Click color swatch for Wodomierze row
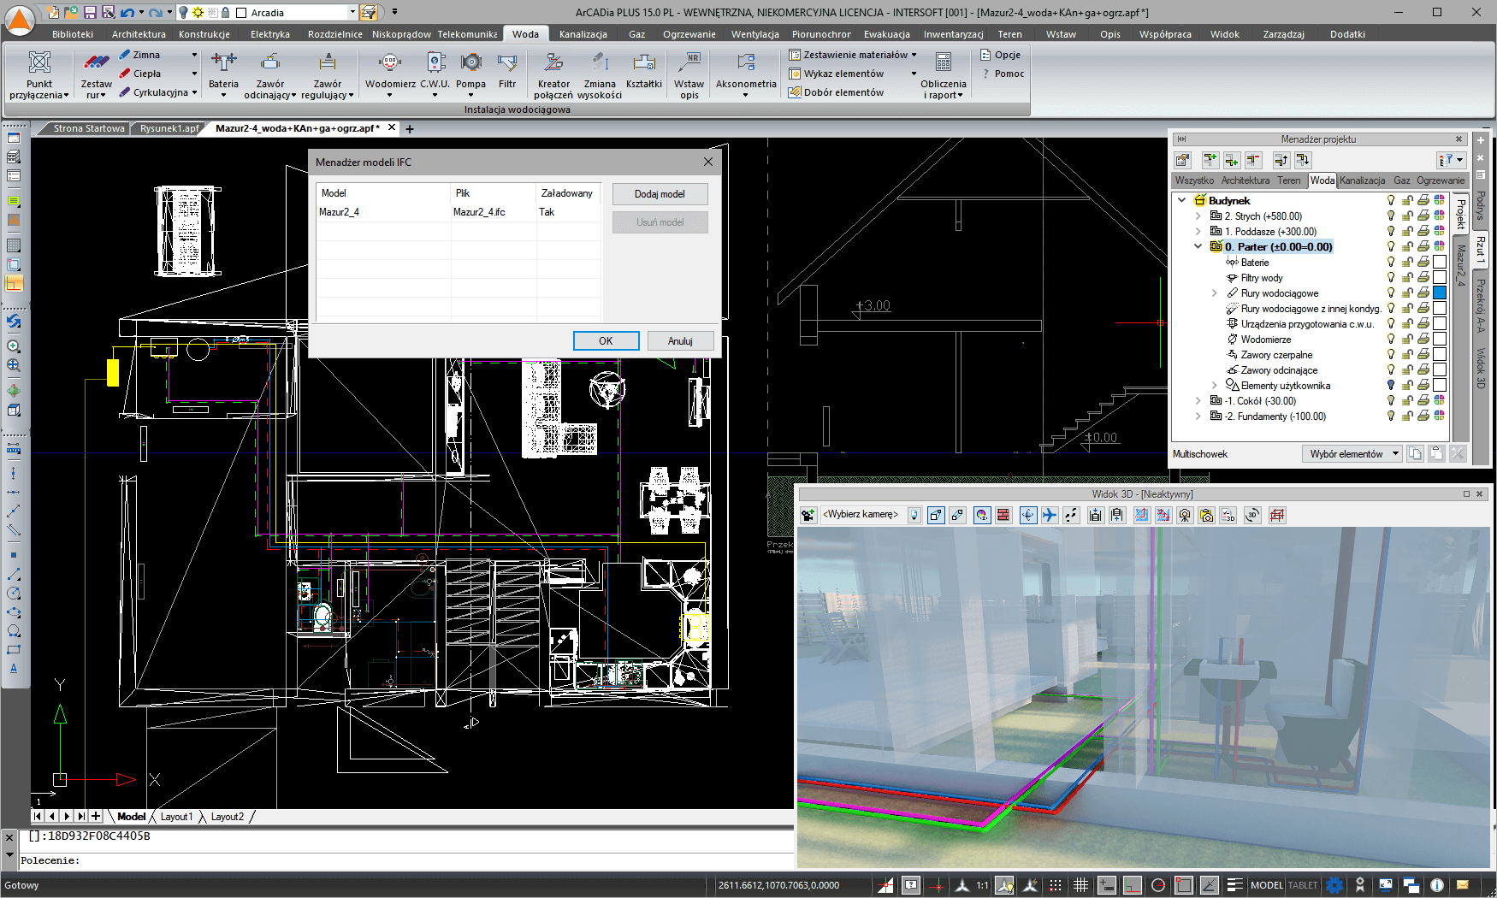 coord(1440,340)
